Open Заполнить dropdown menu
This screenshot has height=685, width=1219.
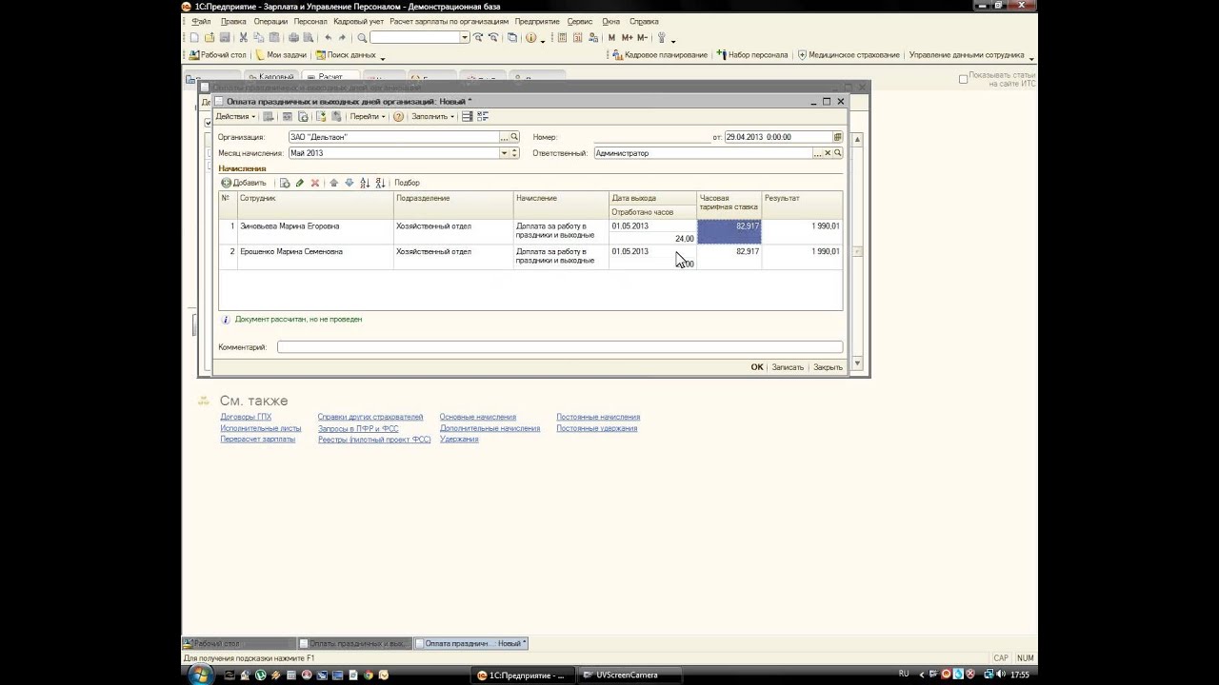[x=432, y=116]
